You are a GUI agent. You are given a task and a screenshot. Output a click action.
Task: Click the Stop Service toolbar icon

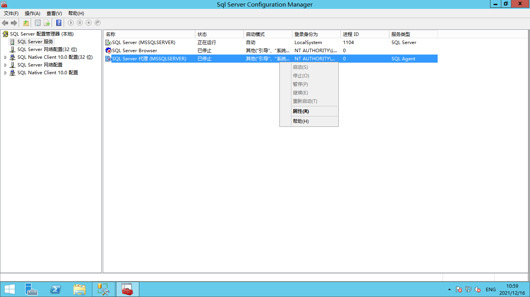point(88,23)
